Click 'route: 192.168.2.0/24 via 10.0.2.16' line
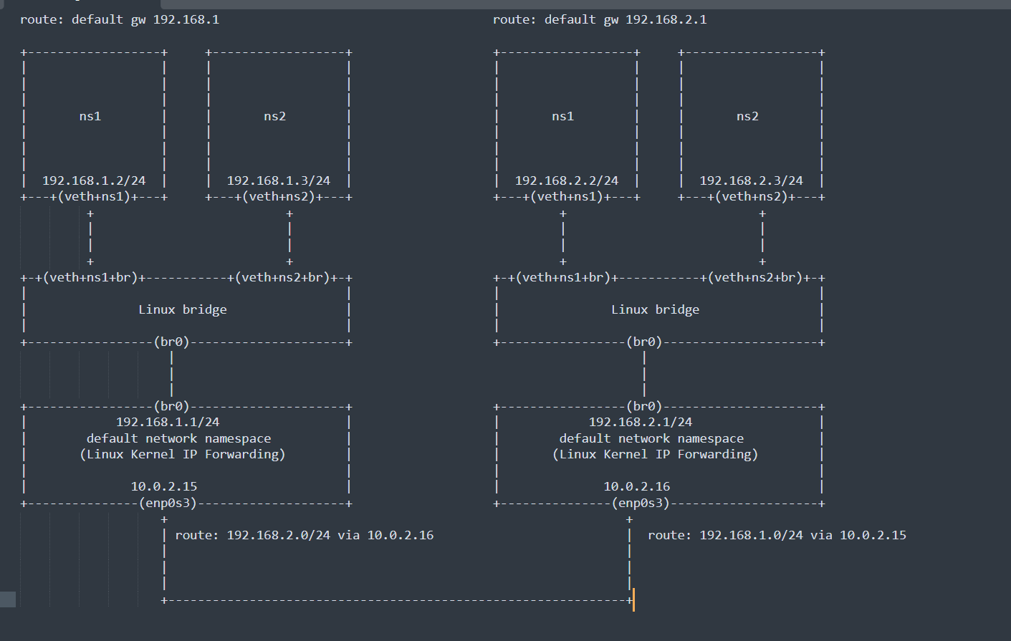The width and height of the screenshot is (1011, 641). pyautogui.click(x=305, y=535)
